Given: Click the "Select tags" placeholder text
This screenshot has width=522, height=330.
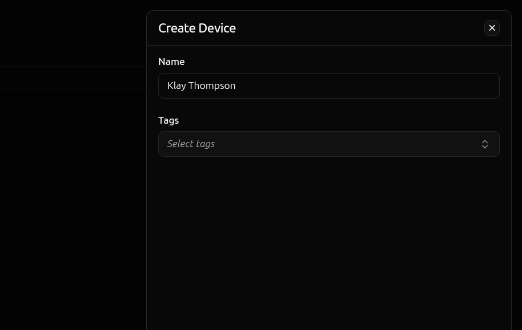Looking at the screenshot, I should [191, 144].
